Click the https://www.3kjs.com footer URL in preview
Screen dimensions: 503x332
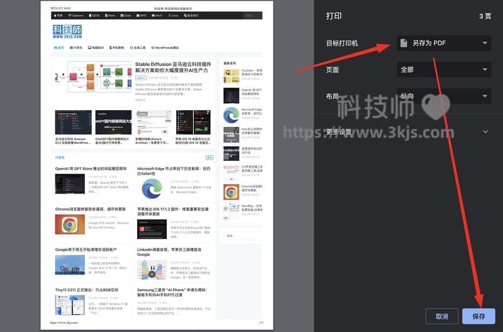pyautogui.click(x=64, y=323)
